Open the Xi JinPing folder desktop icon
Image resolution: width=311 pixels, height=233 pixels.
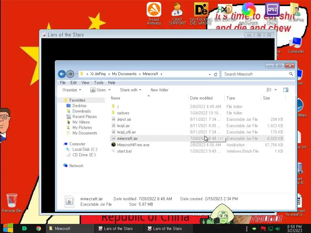click(296, 12)
